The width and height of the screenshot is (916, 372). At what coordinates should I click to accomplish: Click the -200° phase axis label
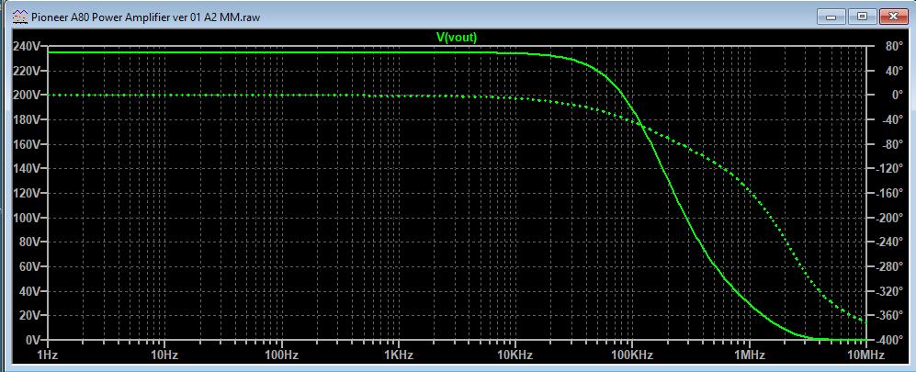point(888,218)
